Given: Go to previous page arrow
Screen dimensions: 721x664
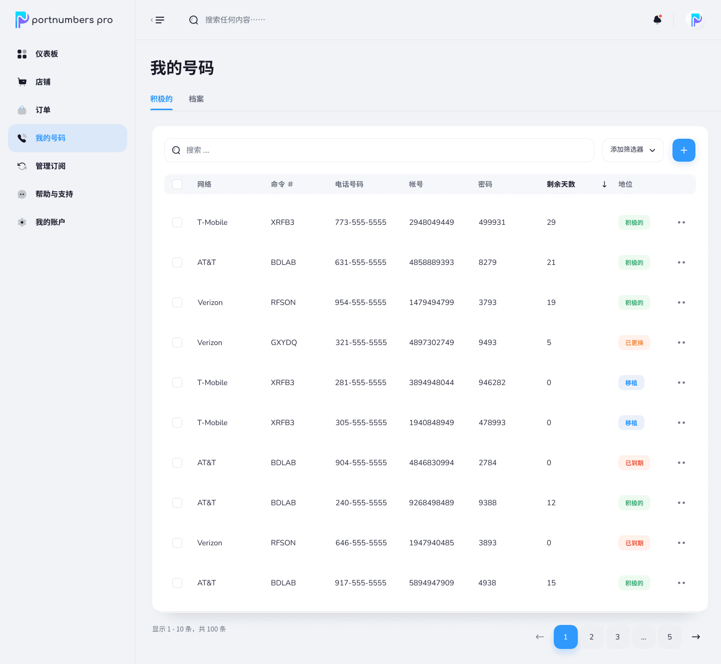Looking at the screenshot, I should click(540, 637).
